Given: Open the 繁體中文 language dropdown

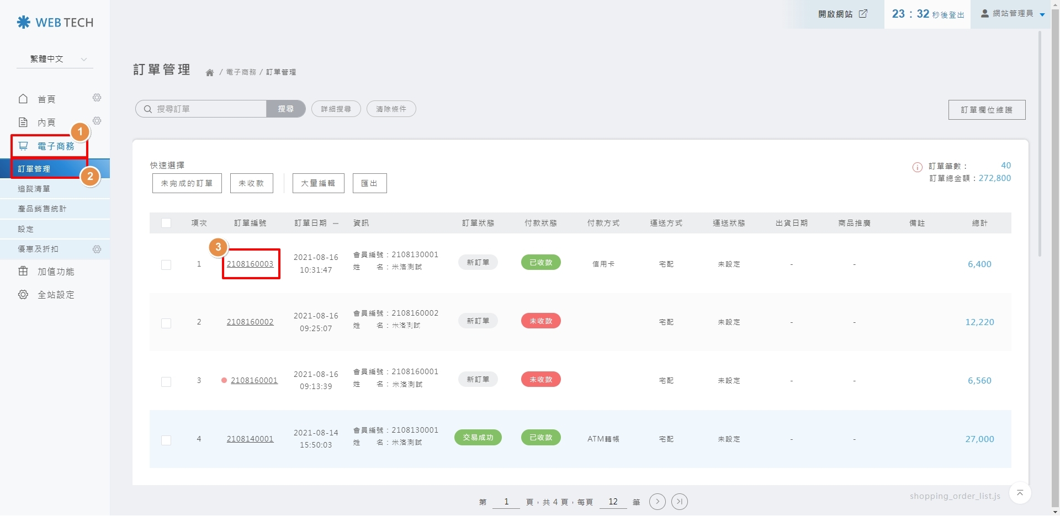Looking at the screenshot, I should (55, 59).
